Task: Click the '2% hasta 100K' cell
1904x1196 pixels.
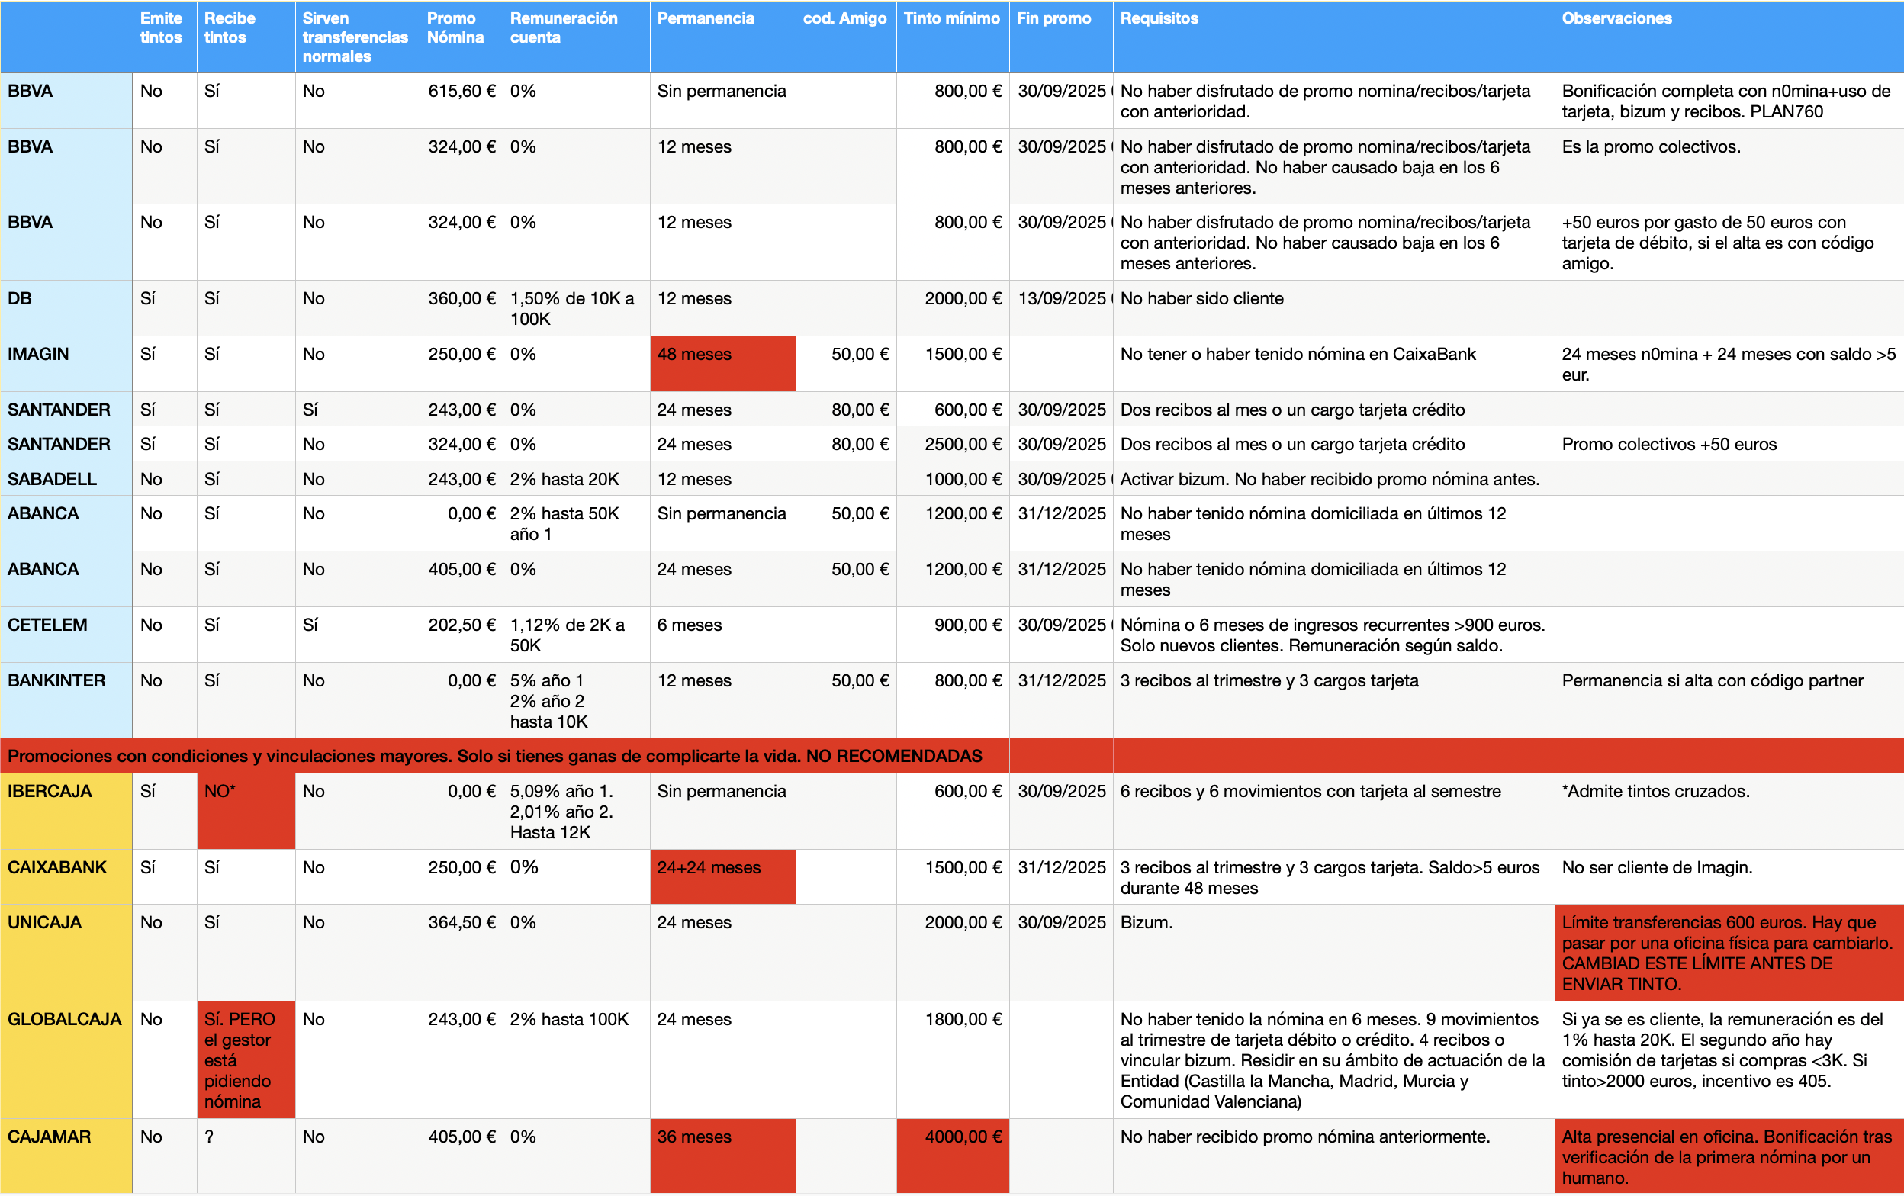Action: tap(577, 1059)
